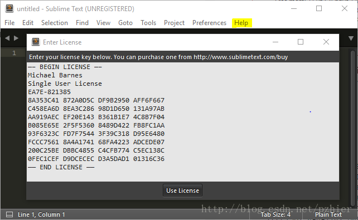Open the Project menu
This screenshot has width=358, height=220.
[174, 23]
